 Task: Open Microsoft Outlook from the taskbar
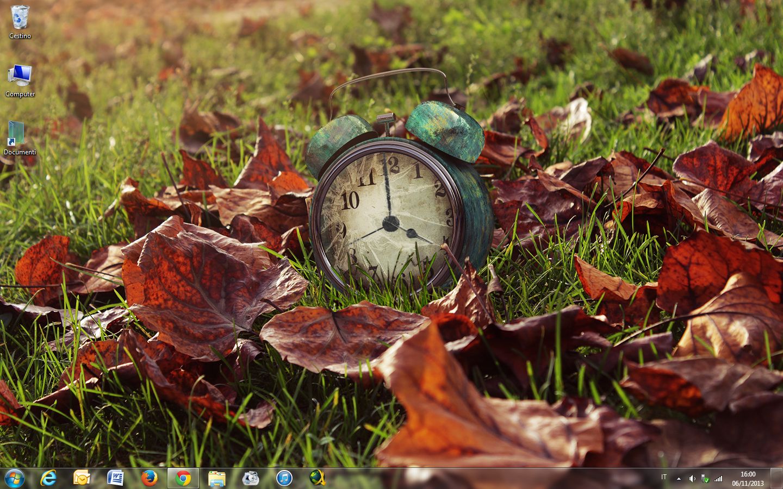point(82,478)
